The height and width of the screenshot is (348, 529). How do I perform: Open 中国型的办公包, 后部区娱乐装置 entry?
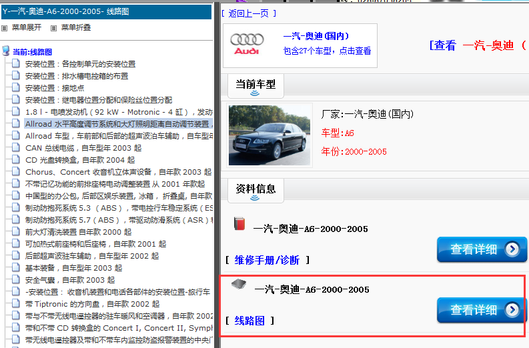tap(119, 196)
